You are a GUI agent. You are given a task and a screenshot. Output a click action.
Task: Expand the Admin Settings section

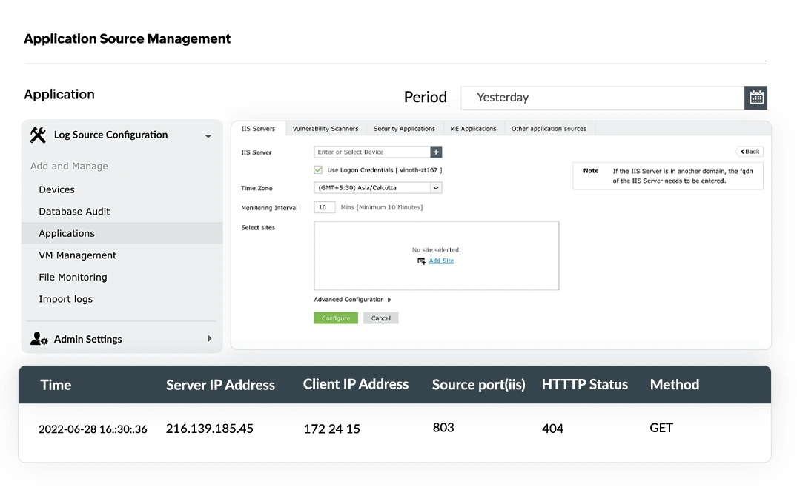(x=208, y=339)
